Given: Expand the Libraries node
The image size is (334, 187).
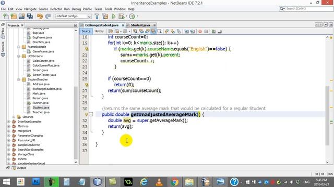Looking at the screenshot, I should [14, 117].
